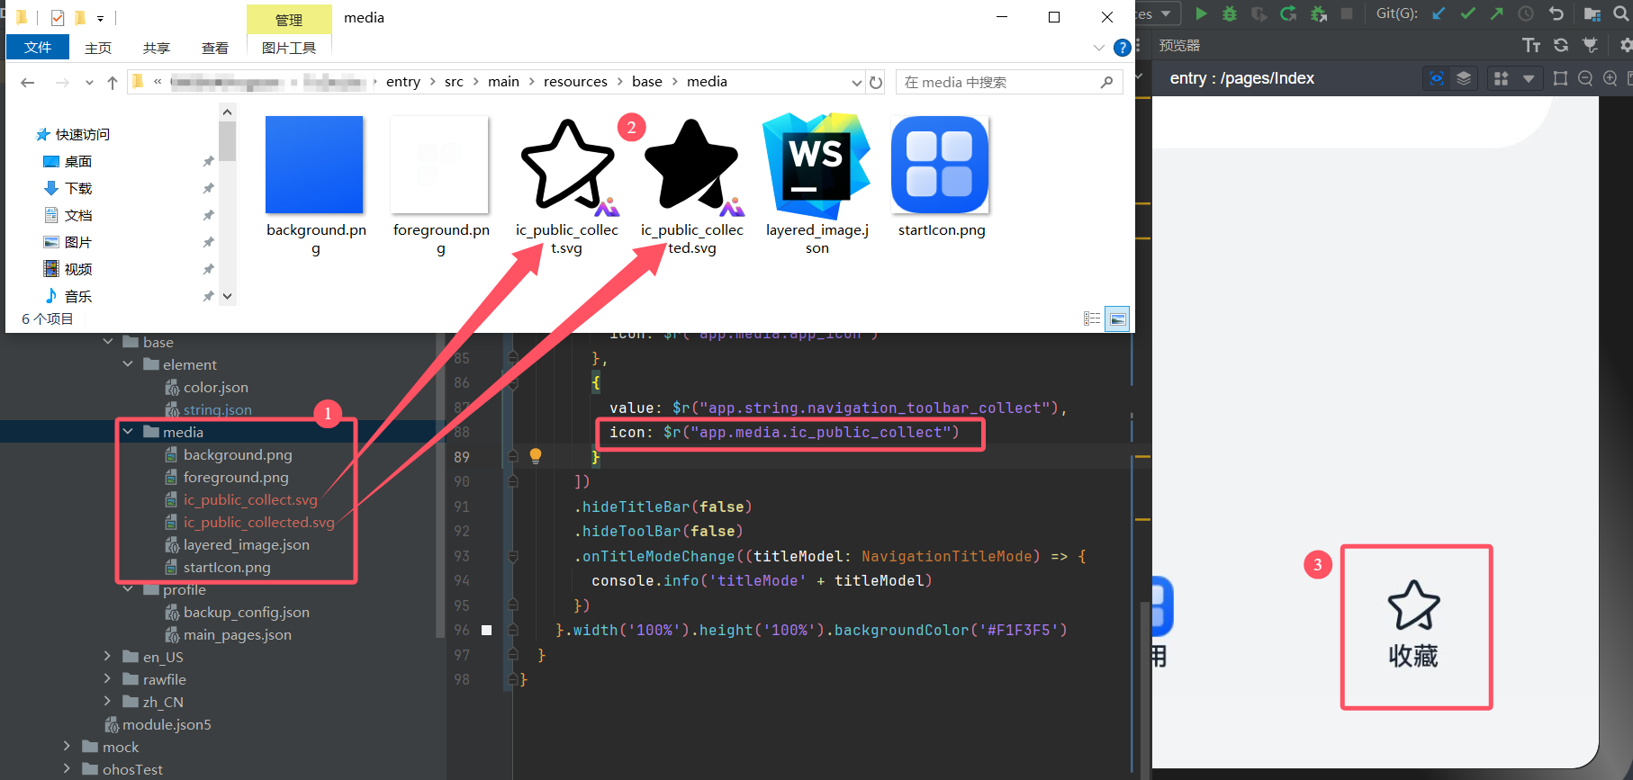Click the layers icon in the previewer toolbar

tap(1464, 78)
